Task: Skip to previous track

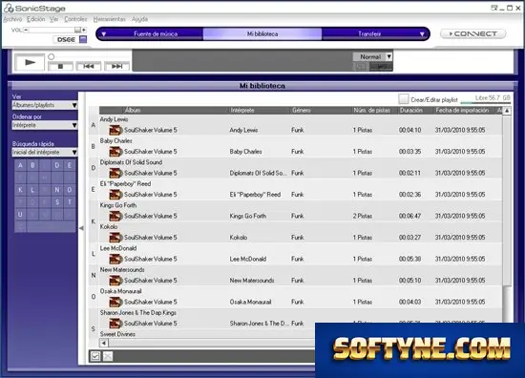Action: (89, 66)
